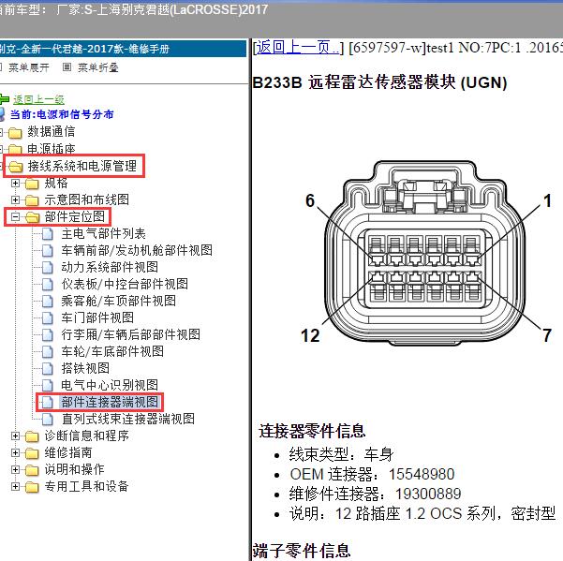Open the 电源插座 folder
Image resolution: width=563 pixels, height=561 pixels.
click(51, 149)
